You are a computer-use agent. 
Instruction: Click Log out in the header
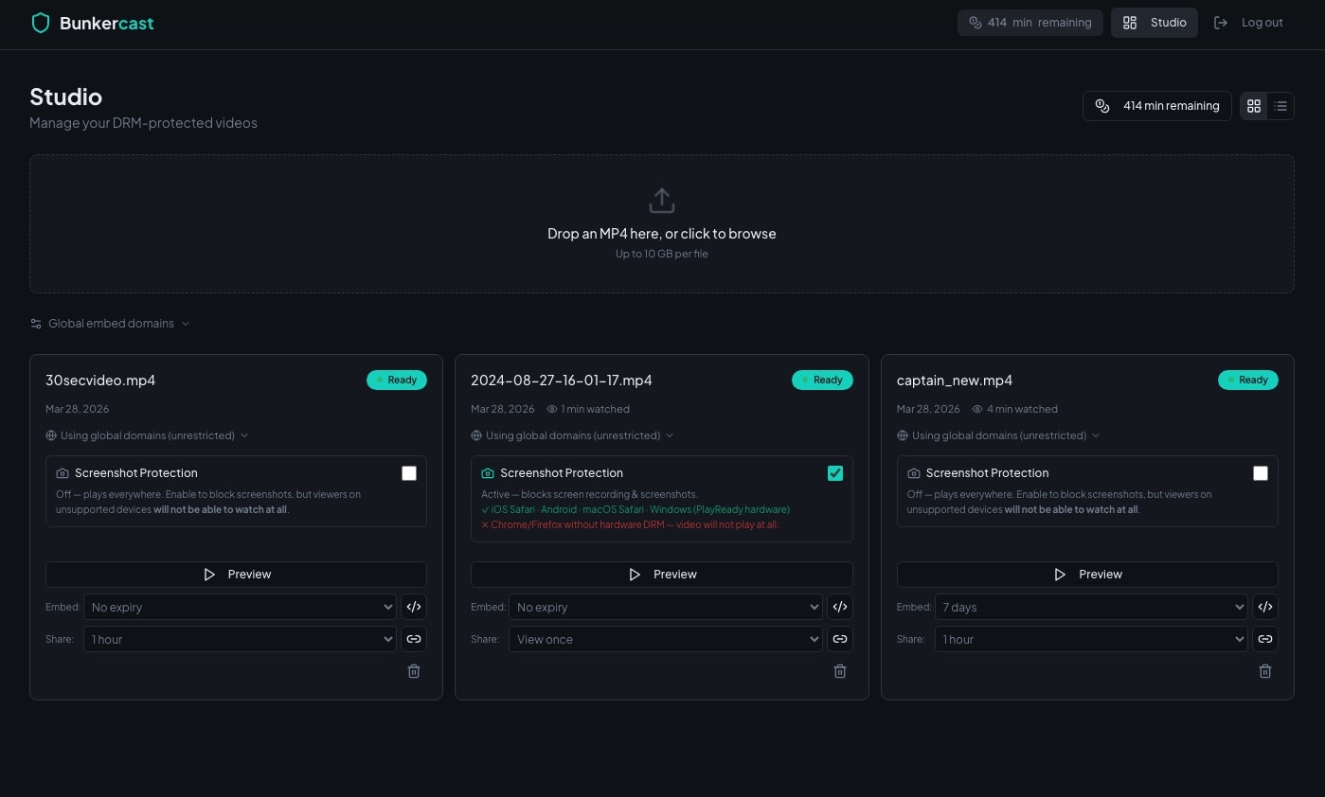point(1248,23)
